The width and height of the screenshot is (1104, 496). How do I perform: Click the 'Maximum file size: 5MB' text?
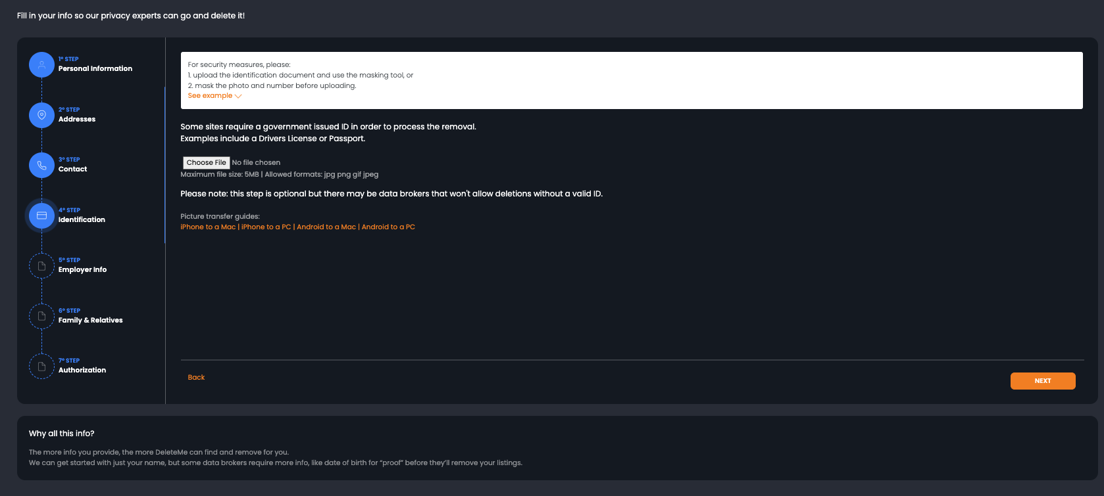[x=220, y=174]
